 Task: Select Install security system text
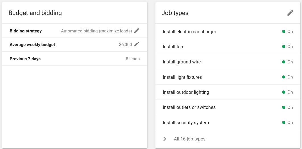click(x=186, y=123)
